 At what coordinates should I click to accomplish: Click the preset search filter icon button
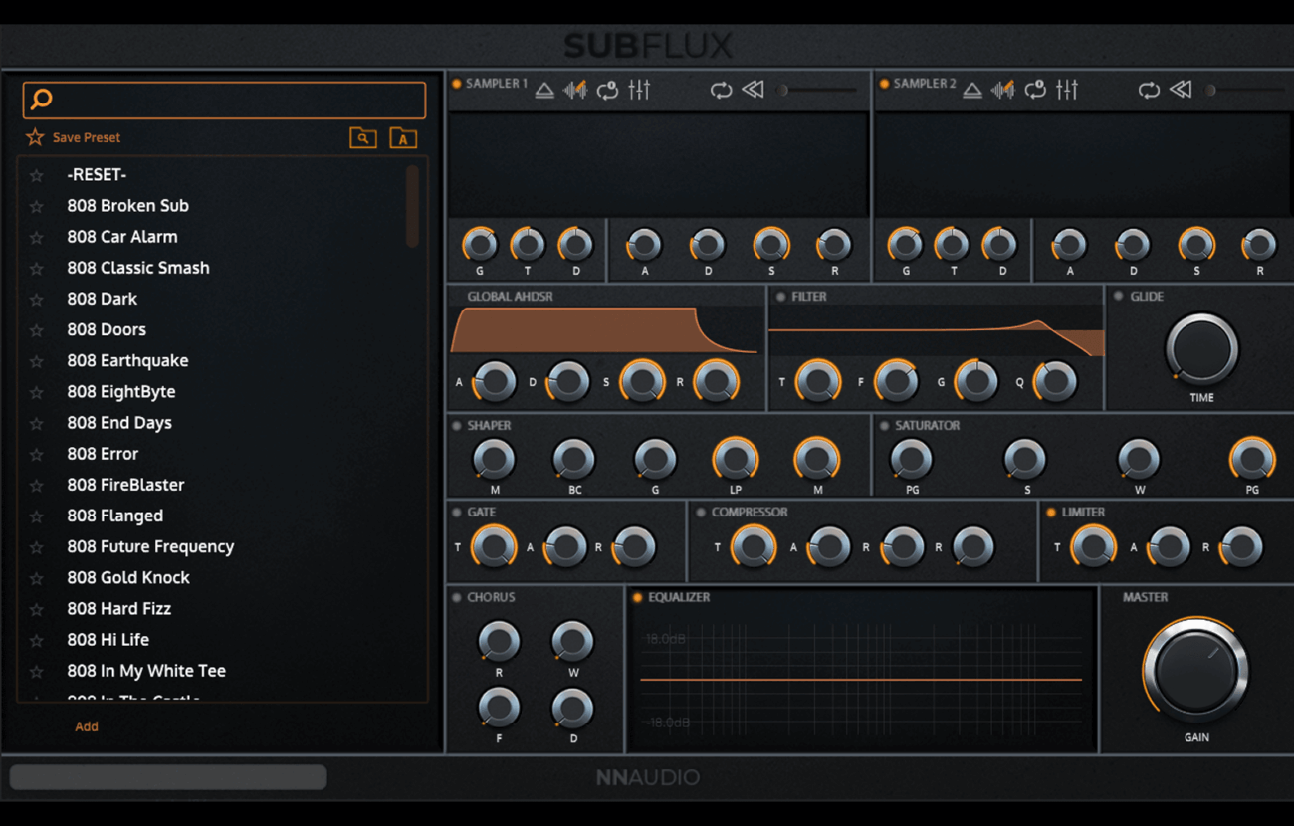[x=363, y=138]
